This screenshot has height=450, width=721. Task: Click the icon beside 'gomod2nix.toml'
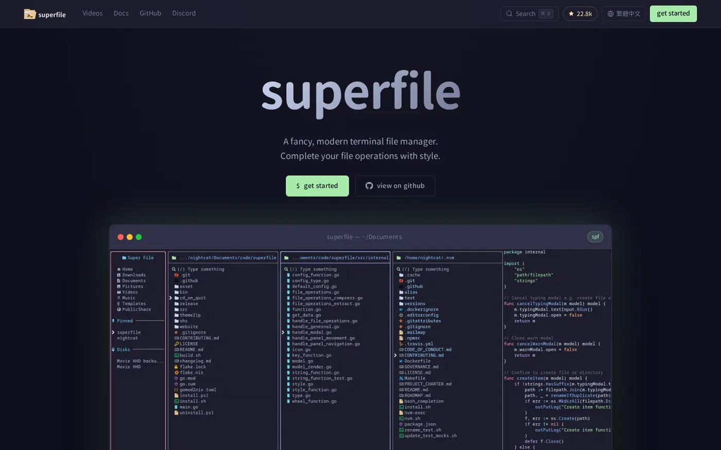pyautogui.click(x=177, y=390)
